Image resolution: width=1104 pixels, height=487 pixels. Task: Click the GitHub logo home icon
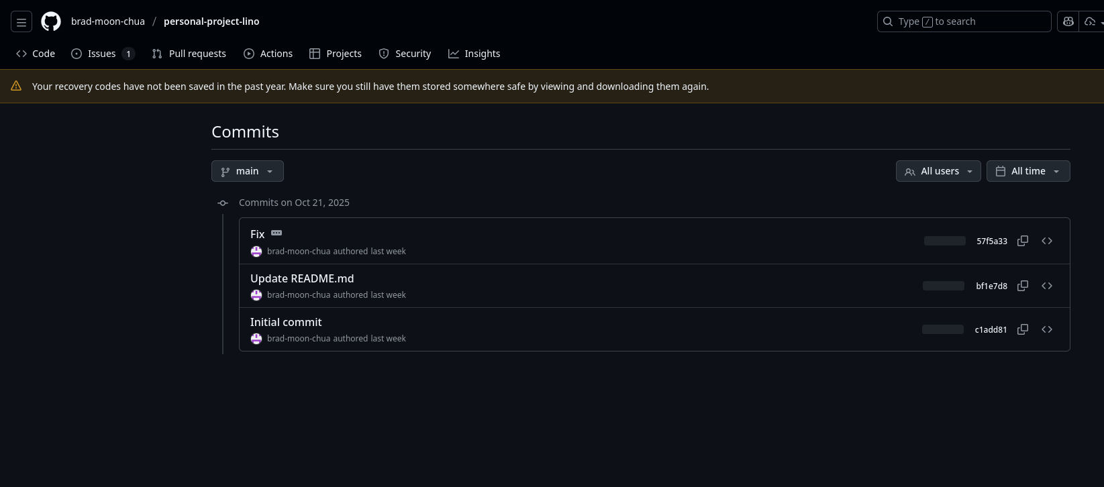[51, 21]
